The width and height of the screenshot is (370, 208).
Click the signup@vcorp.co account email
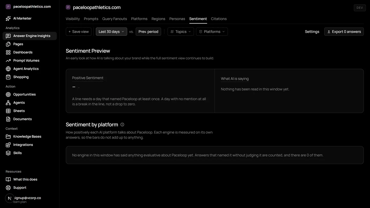[x=28, y=198]
